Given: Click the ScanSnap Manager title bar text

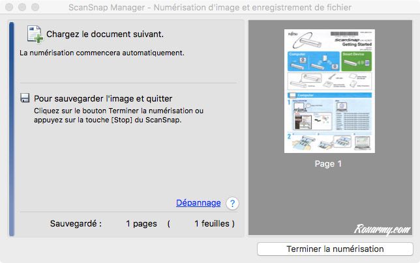Looking at the screenshot, I should [209, 8].
